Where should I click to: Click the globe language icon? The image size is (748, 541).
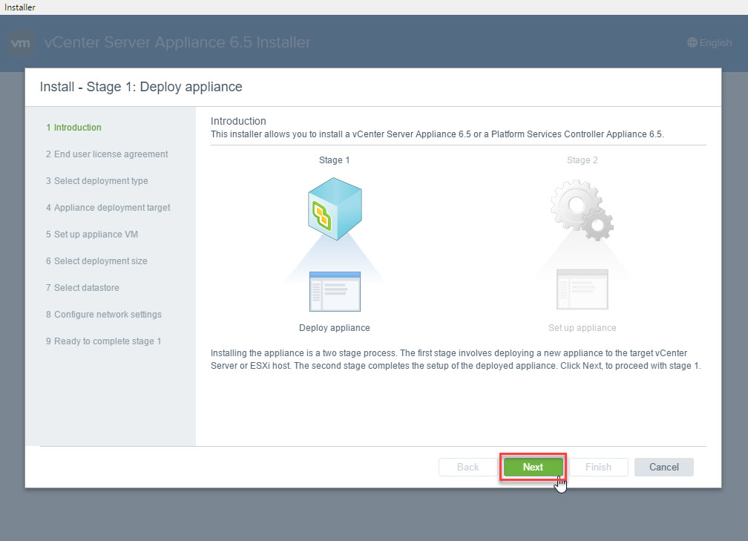[692, 43]
